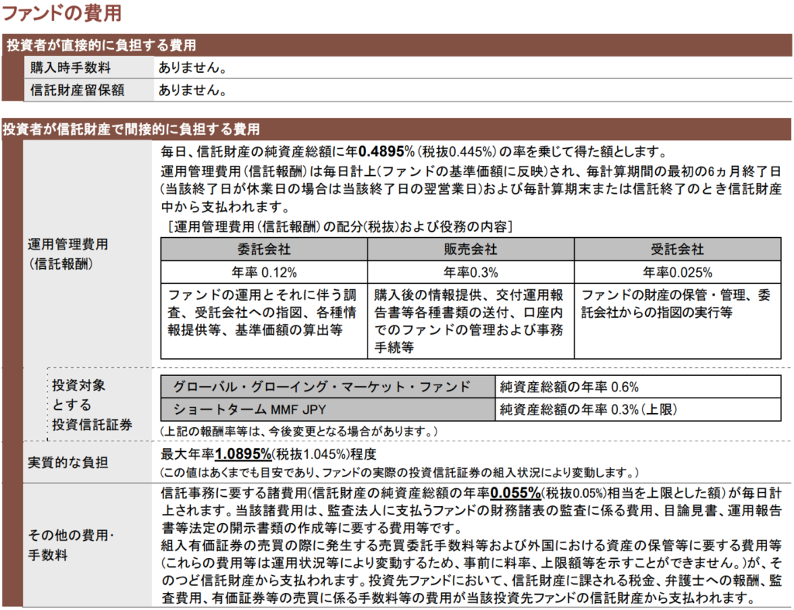Select the 投資者が信託財産で間接的に負担する費用 header bar
The width and height of the screenshot is (794, 610).
(x=132, y=129)
